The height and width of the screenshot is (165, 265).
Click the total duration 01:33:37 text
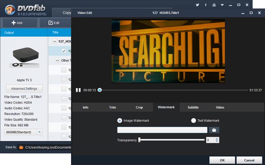click(x=256, y=90)
